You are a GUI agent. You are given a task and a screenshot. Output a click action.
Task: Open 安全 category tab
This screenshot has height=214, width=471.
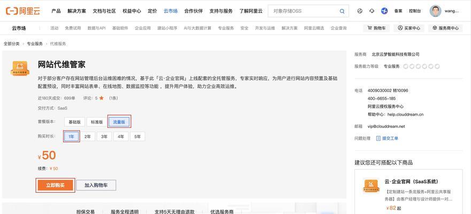[244, 28]
